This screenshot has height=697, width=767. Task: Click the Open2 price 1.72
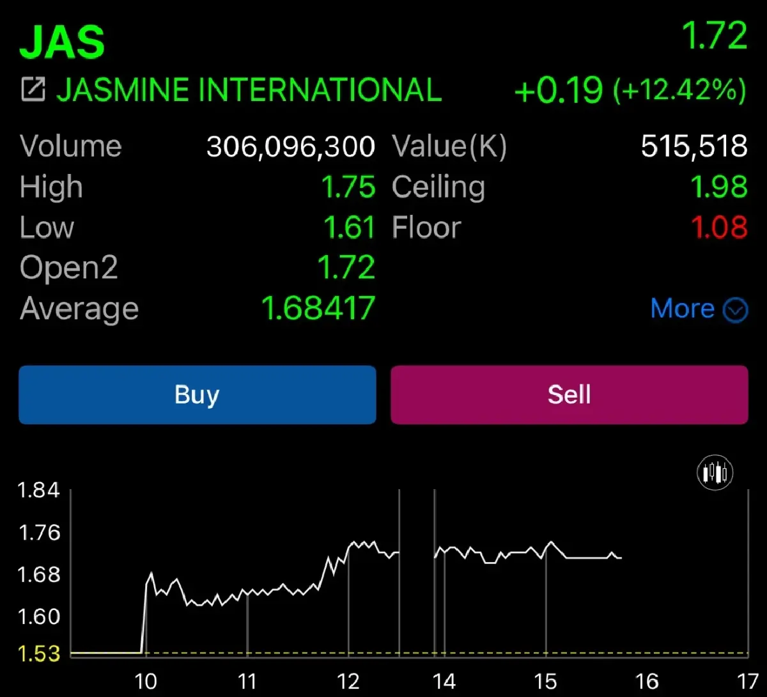click(346, 268)
